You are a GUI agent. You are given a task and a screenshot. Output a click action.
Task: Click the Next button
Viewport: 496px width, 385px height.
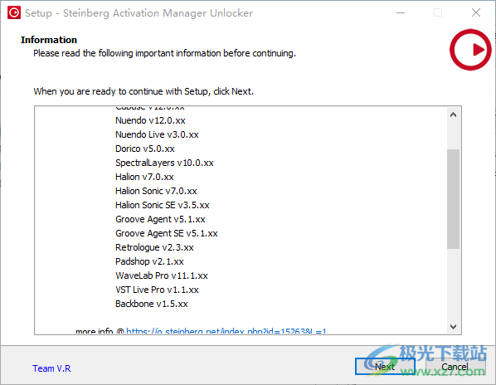385,367
